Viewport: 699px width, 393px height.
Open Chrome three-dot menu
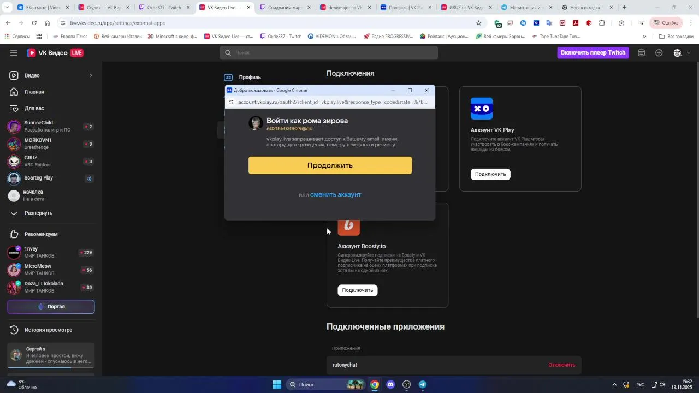coord(691,23)
